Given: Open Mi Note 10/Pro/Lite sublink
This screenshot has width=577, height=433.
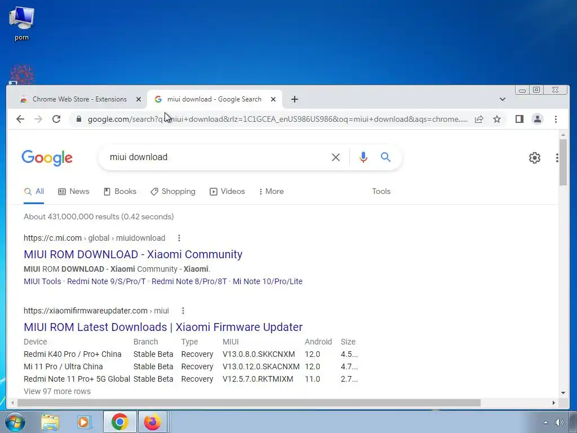Looking at the screenshot, I should click(x=268, y=281).
